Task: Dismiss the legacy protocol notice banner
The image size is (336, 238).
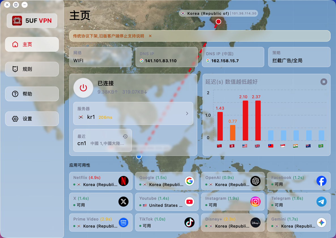Action: point(150,36)
